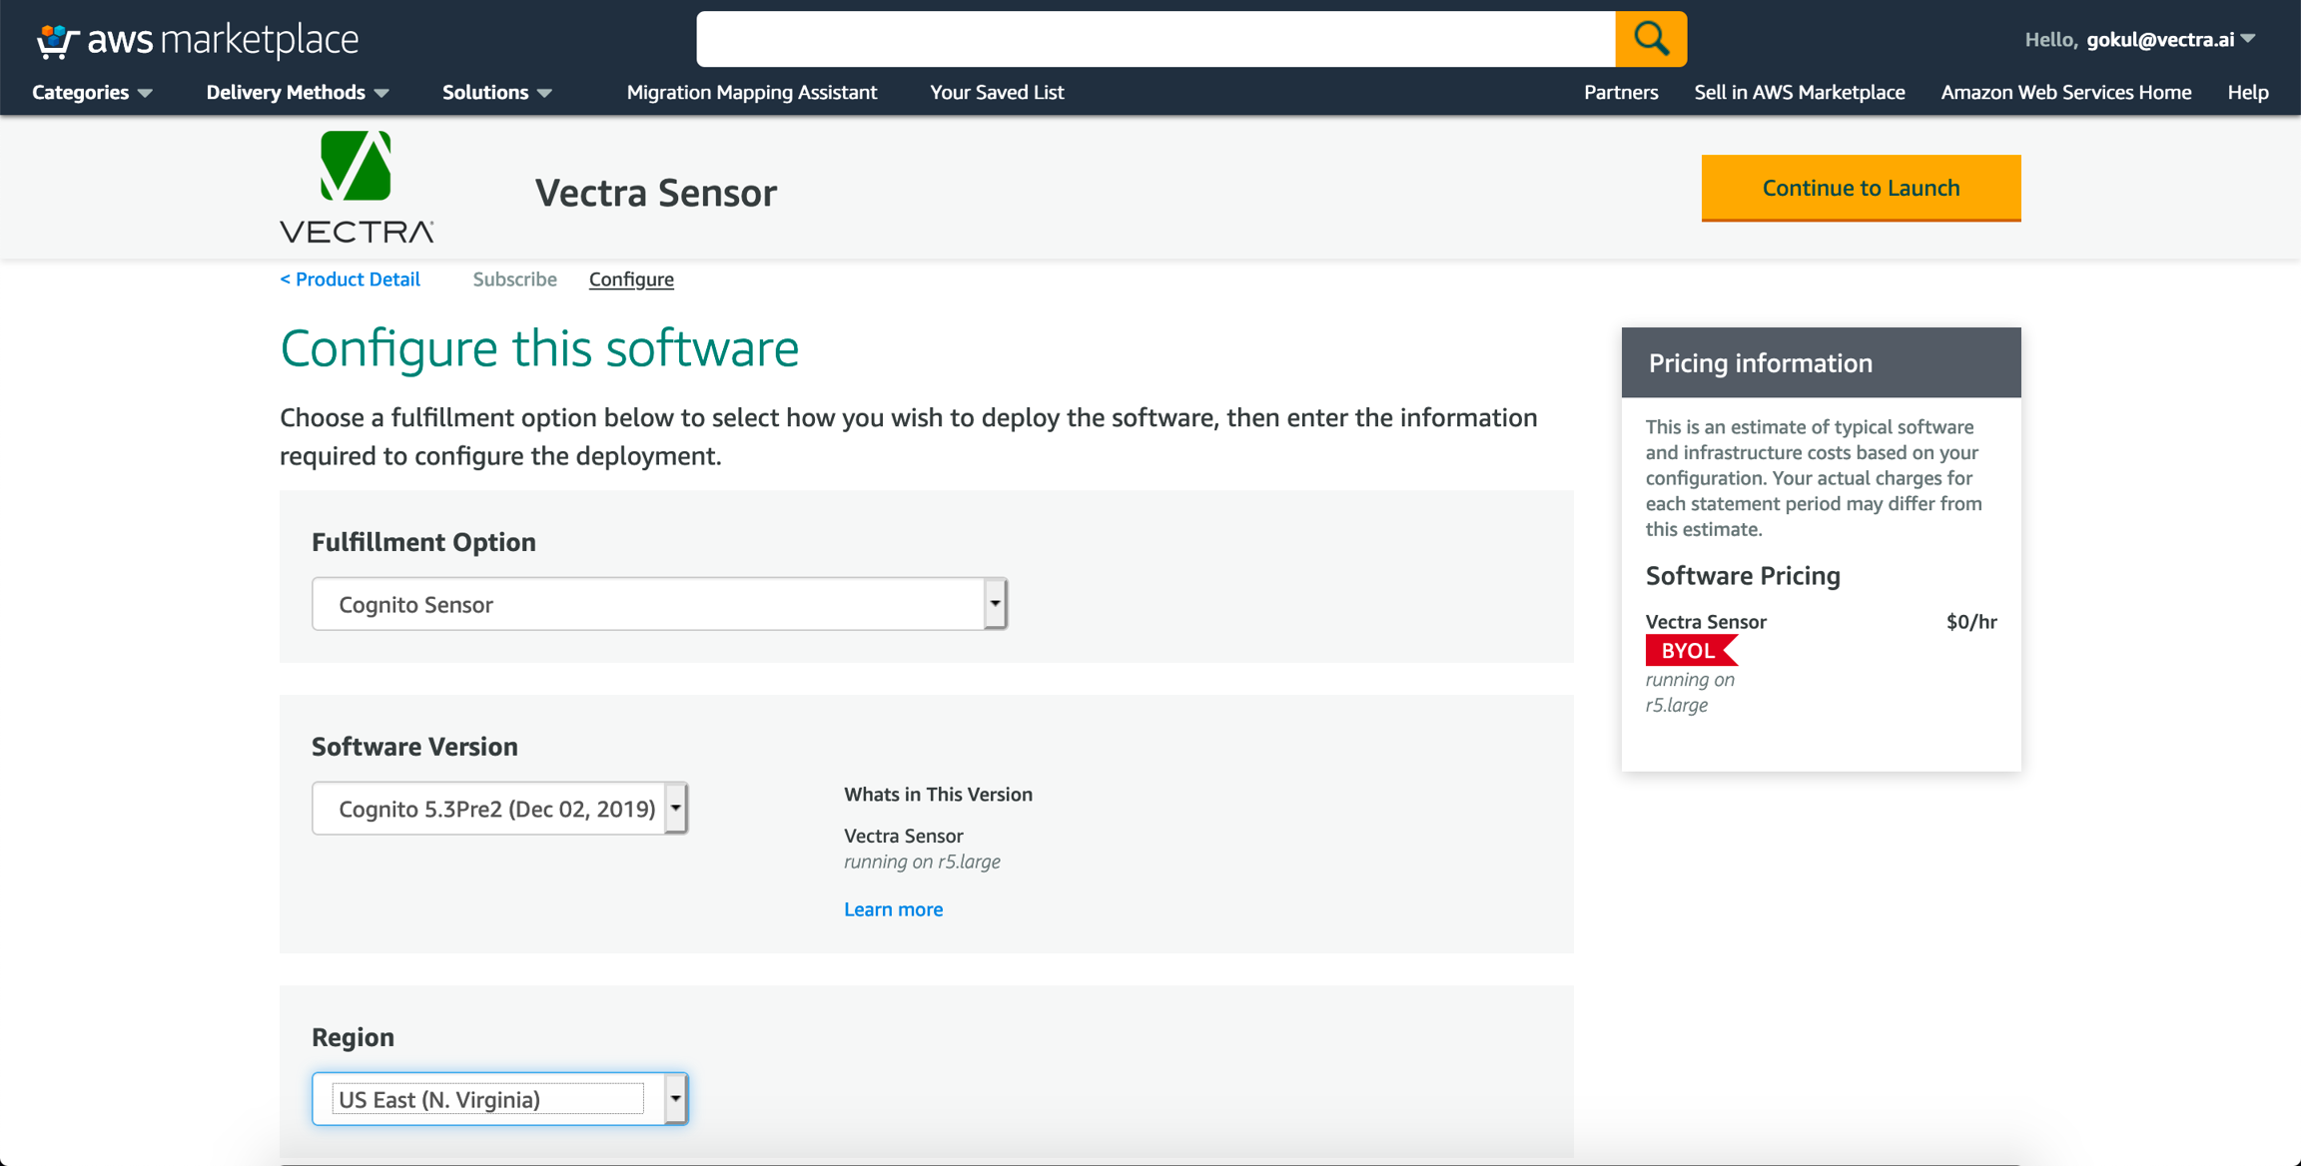Screen dimensions: 2301x1166
Task: Open the Categories dropdown menu
Action: 92,92
